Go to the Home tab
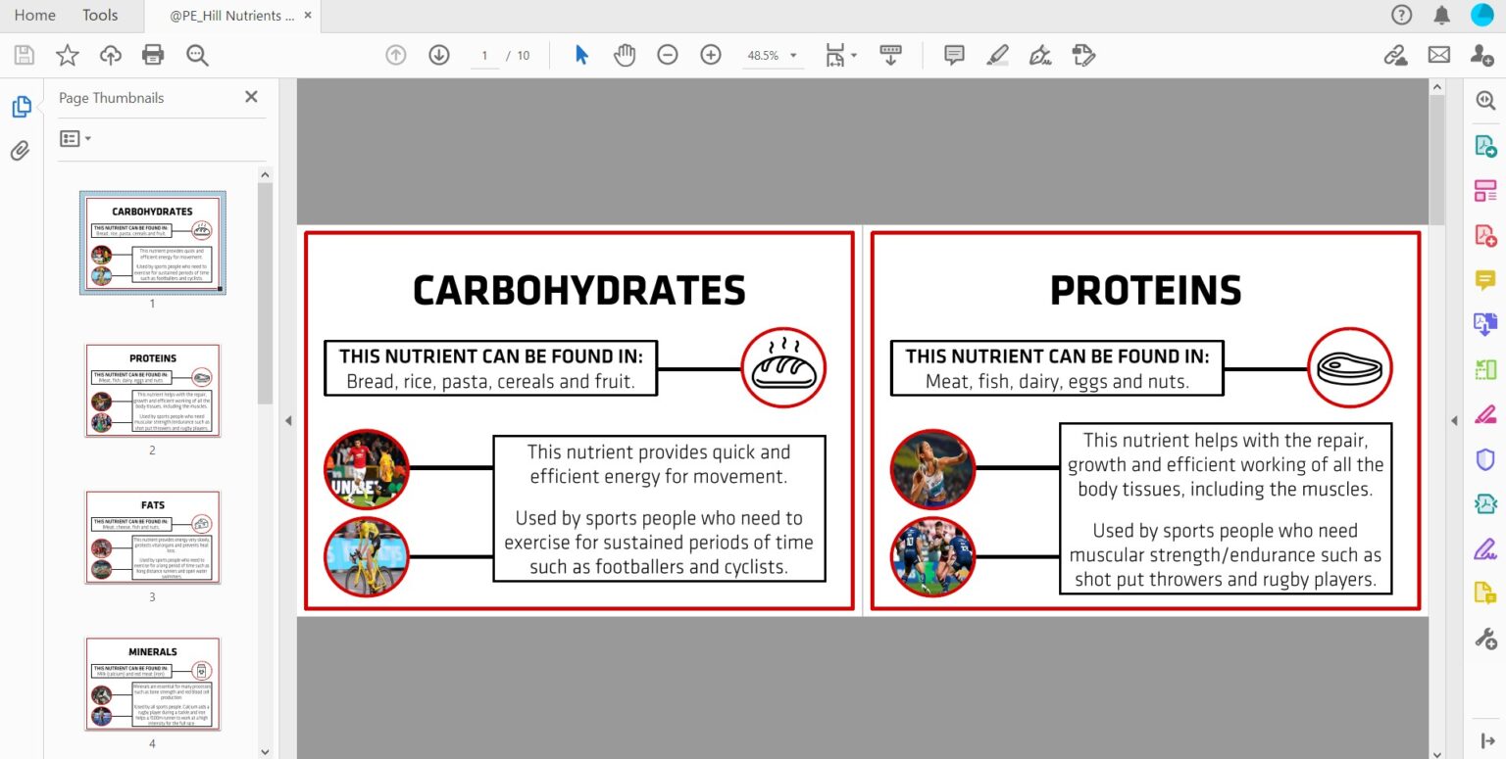This screenshot has width=1506, height=759. coord(34,15)
